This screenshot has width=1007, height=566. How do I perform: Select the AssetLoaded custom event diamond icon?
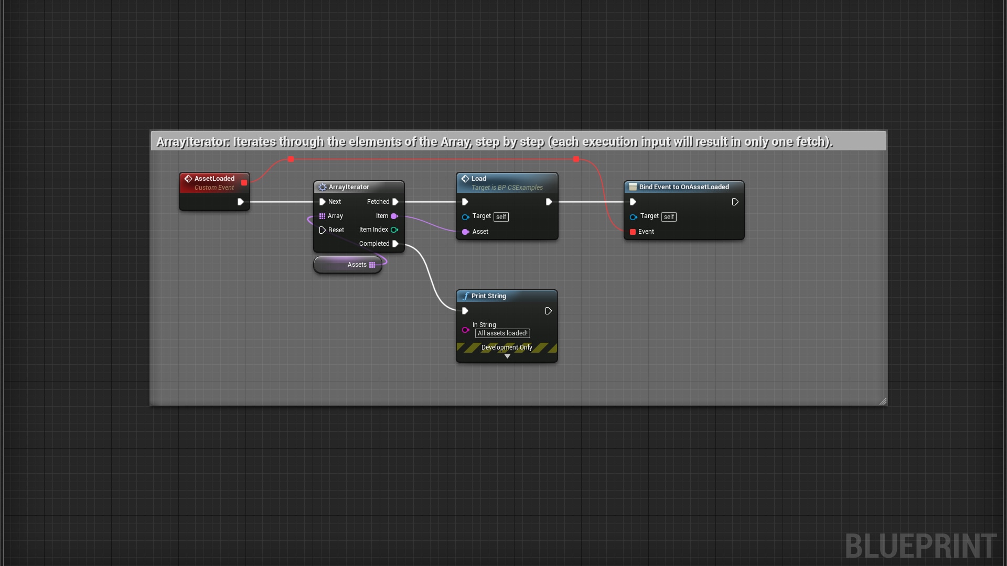click(x=188, y=178)
